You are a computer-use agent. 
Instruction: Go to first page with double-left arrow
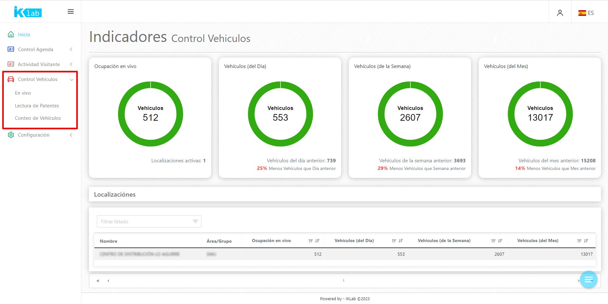click(x=98, y=281)
